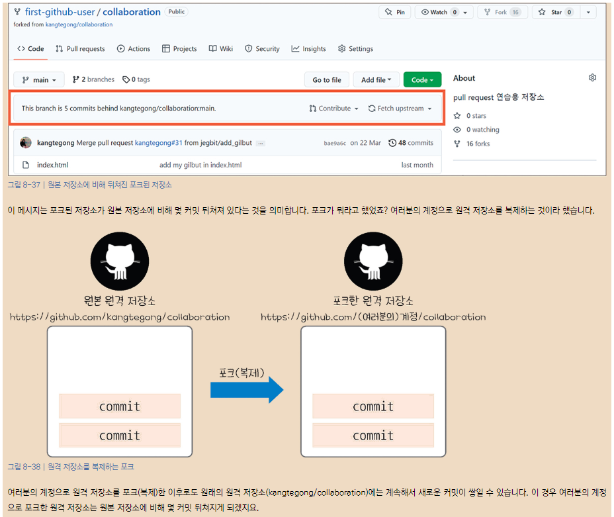Expand commit message ellipsis button
This screenshot has height=517, width=614.
[x=261, y=144]
